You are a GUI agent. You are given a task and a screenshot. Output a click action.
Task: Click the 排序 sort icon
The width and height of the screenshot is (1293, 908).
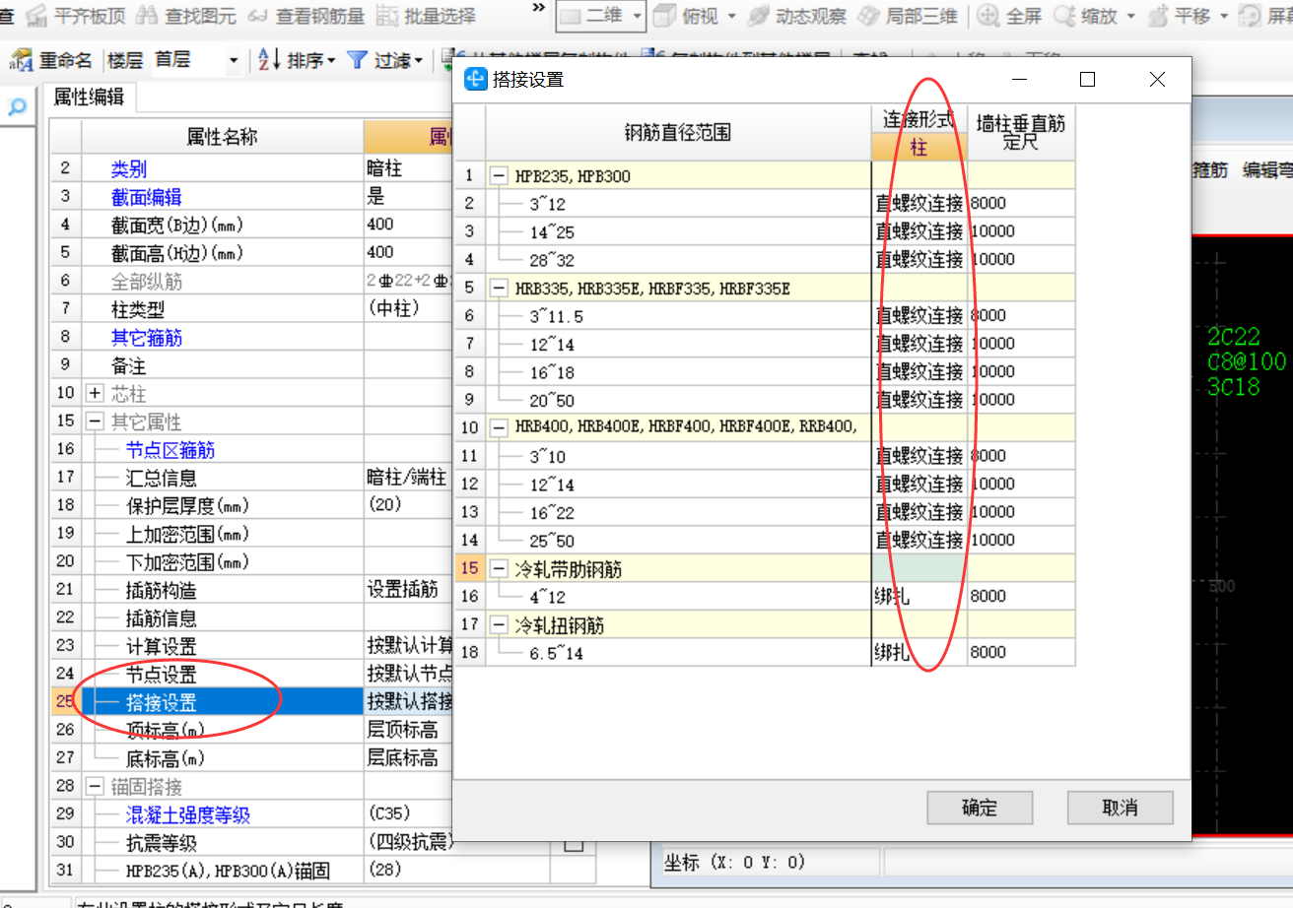click(270, 60)
